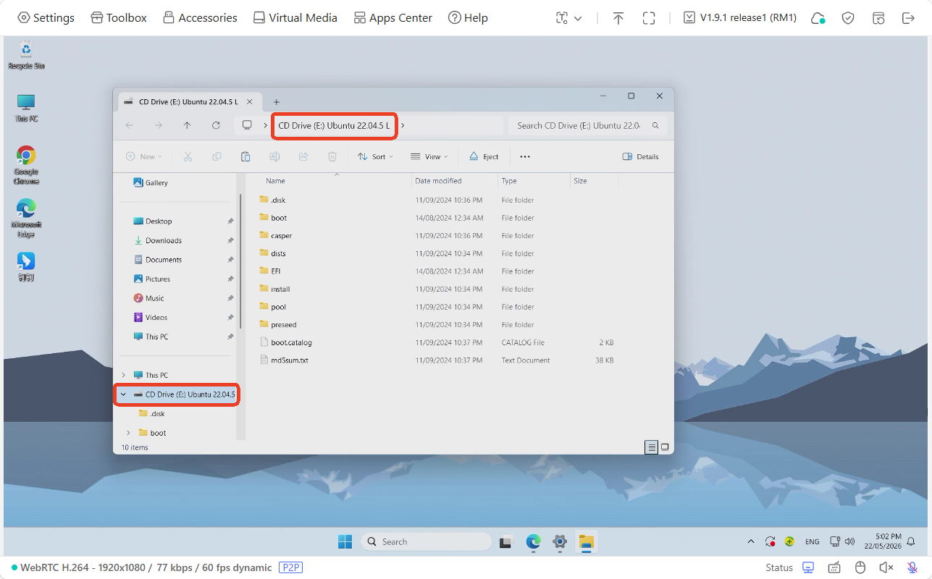
Task: Expand the This PC node in navigation tree
Action: click(x=123, y=375)
